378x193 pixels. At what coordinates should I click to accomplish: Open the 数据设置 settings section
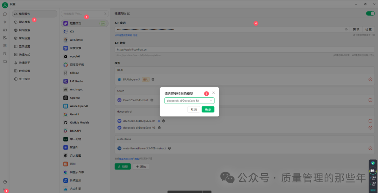(x=34, y=71)
